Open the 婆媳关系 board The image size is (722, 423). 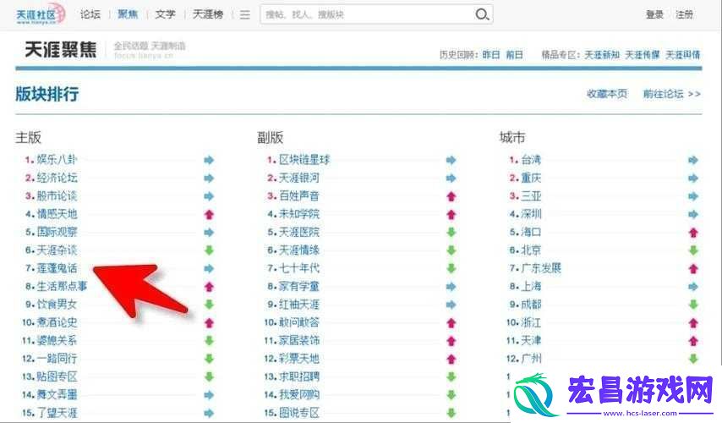(x=57, y=341)
